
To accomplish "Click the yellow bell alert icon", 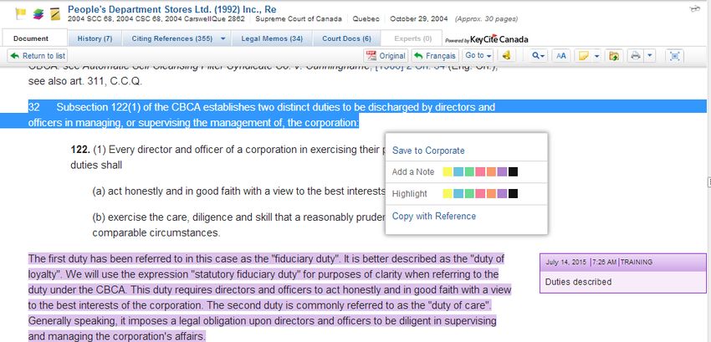I will [507, 55].
